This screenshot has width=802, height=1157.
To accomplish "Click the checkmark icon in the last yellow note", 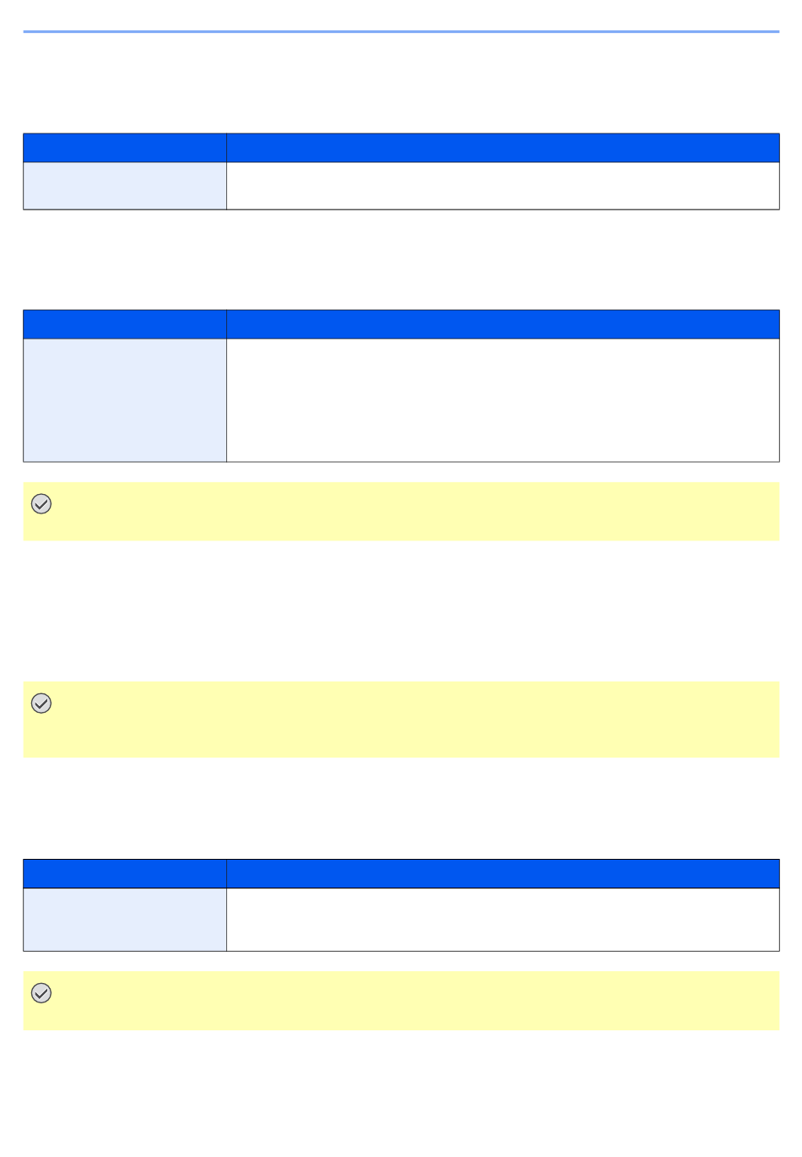I will (x=41, y=993).
